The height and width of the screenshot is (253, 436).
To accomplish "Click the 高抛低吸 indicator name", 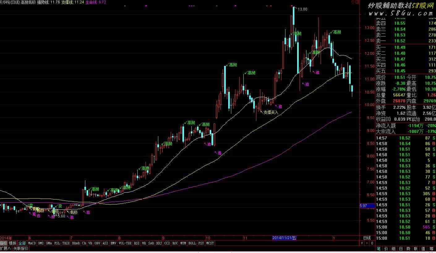I will [x=28, y=2].
